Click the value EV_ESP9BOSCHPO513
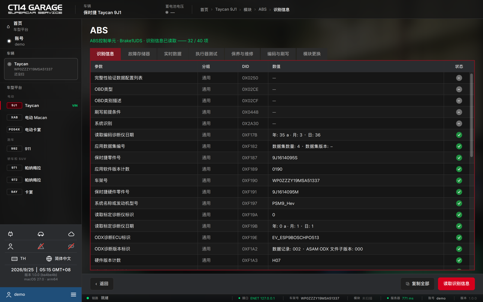Viewport: 483px width, 302px height. (296, 237)
